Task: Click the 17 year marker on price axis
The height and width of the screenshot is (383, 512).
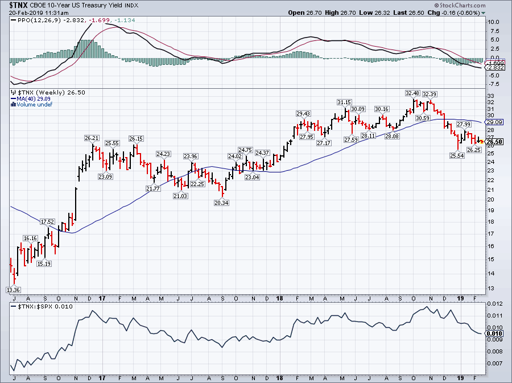Action: [x=102, y=298]
